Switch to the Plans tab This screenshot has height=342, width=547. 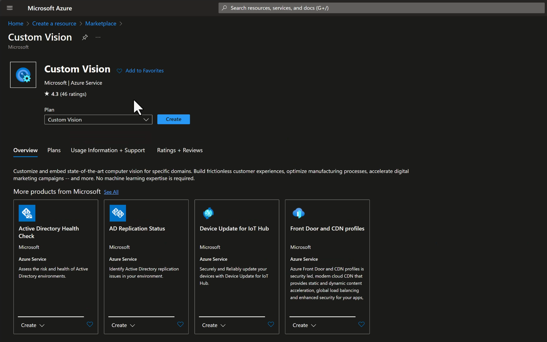[54, 150]
